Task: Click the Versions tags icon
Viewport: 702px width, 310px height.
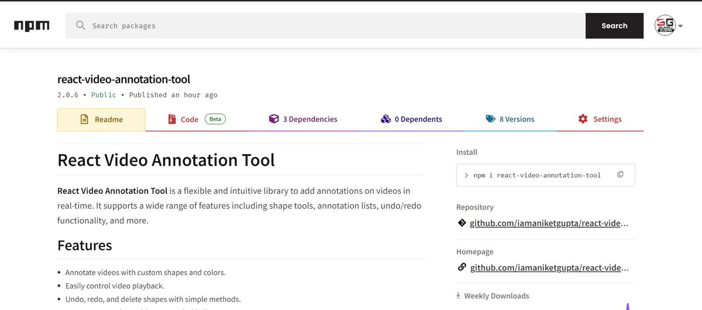Action: (x=490, y=119)
